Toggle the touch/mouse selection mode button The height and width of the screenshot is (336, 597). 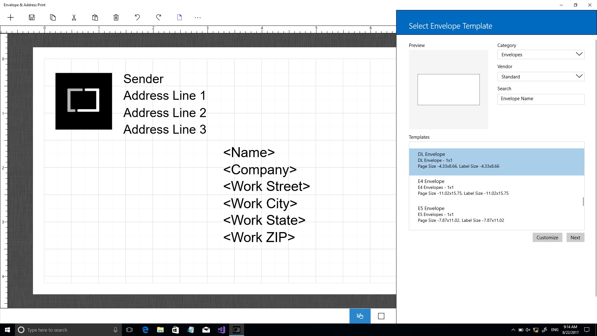(x=360, y=316)
